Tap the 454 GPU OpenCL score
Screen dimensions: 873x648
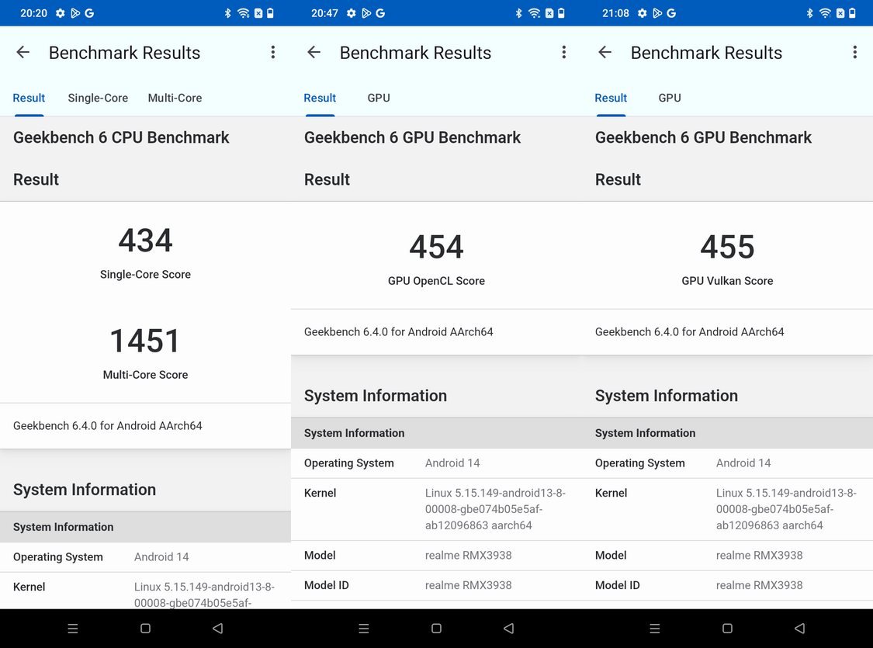click(436, 247)
